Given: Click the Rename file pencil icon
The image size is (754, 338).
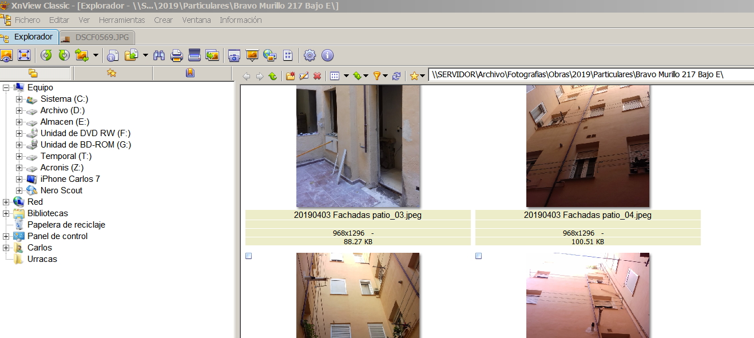Looking at the screenshot, I should [x=304, y=75].
